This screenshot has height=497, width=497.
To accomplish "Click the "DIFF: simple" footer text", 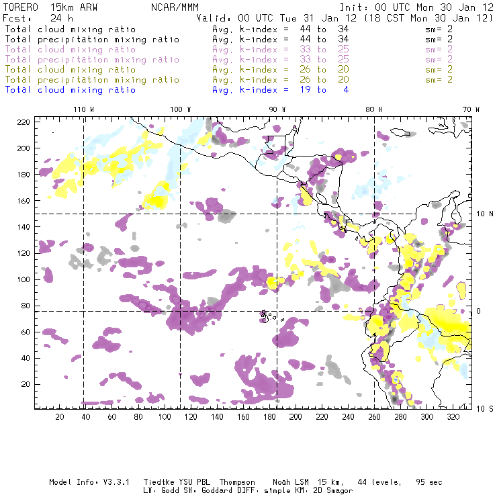I will (265, 491).
